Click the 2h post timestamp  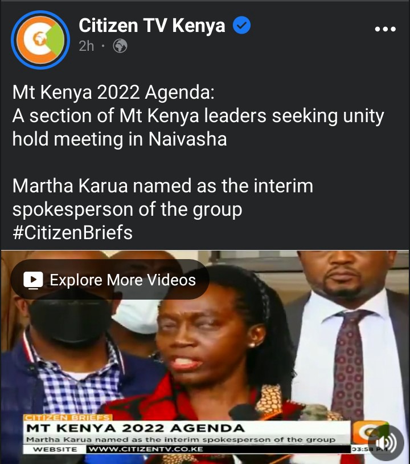[86, 46]
